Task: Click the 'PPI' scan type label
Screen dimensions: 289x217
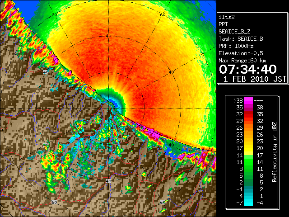Action: [x=223, y=24]
